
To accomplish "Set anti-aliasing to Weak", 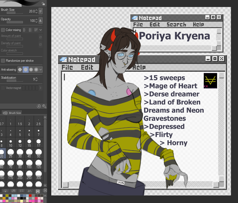I will pos(25,70).
